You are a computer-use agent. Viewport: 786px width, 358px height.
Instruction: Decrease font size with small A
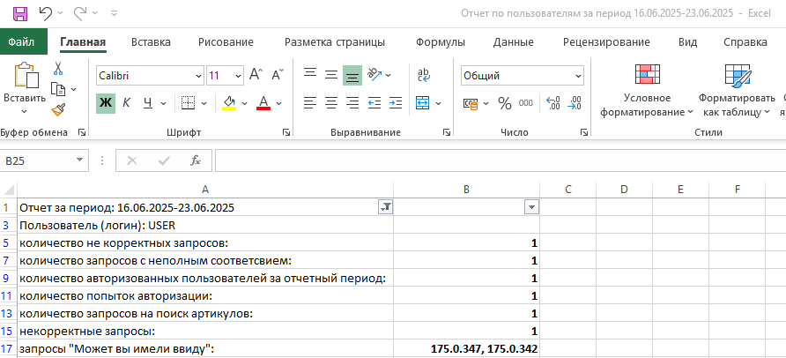click(278, 75)
